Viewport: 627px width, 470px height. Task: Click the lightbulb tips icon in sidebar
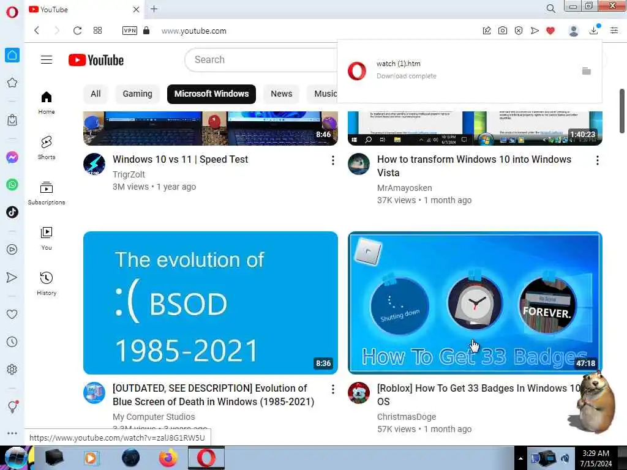tap(12, 406)
